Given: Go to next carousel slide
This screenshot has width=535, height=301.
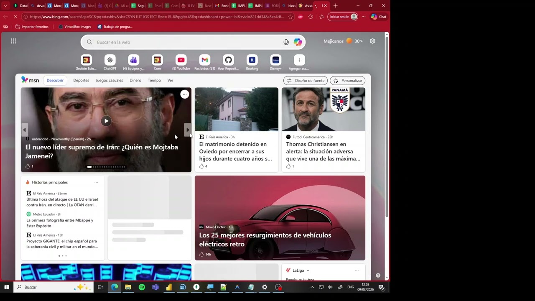Looking at the screenshot, I should coord(188,130).
